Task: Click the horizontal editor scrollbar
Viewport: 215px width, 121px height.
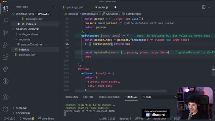Action: (x=121, y=91)
